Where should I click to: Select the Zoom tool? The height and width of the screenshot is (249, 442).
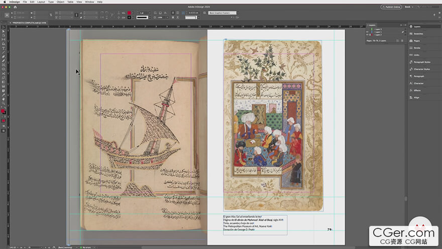(4, 103)
